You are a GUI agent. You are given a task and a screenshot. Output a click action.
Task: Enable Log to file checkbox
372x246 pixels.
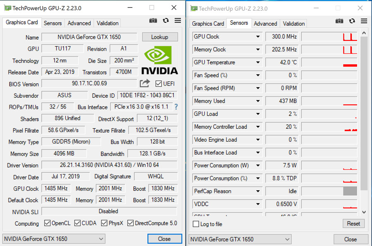pos(196,224)
